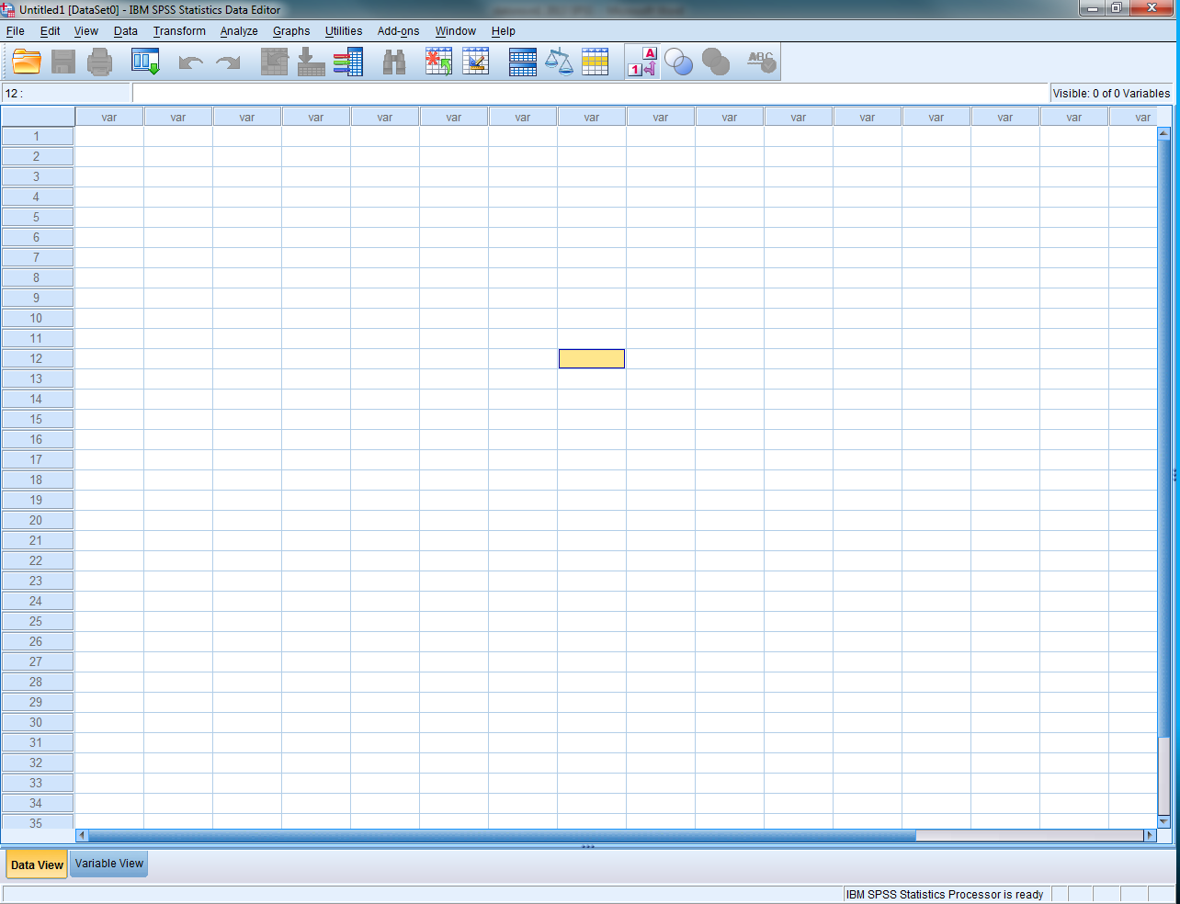Image resolution: width=1180 pixels, height=904 pixels.
Task: Click the Weight Cases scales icon
Action: 559,62
